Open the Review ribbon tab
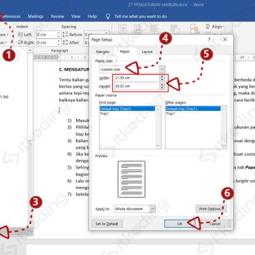The height and width of the screenshot is (255, 255). [x=57, y=16]
